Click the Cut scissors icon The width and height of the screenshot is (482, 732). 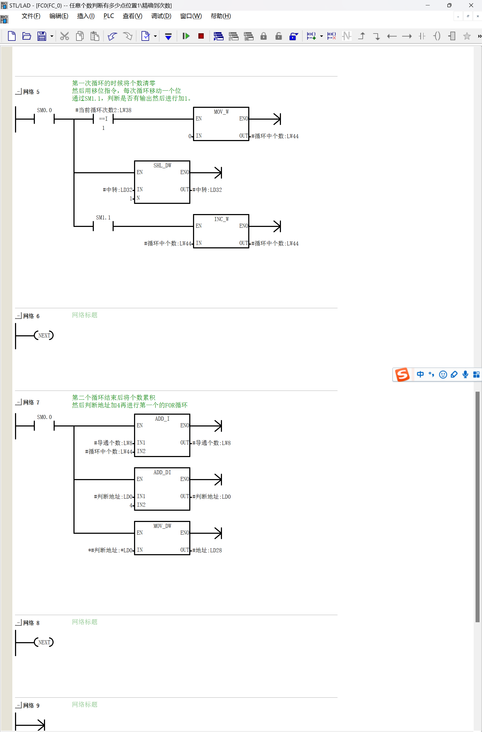click(64, 36)
